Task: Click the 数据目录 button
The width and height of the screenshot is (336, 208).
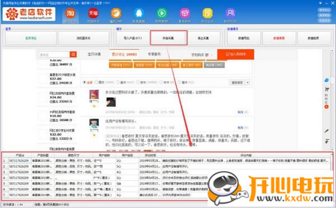Action: click(314, 38)
